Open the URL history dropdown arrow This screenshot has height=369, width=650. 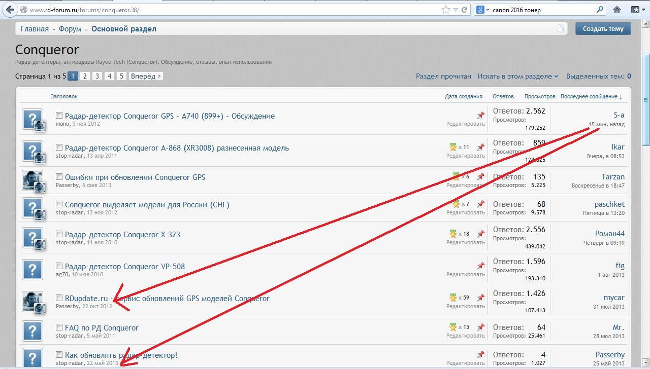pos(456,10)
